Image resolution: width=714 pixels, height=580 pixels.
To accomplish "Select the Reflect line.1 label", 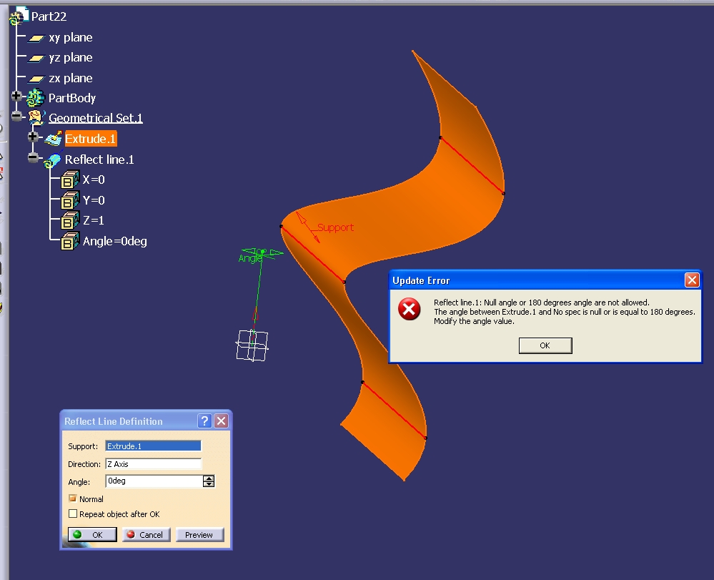I will click(x=99, y=159).
